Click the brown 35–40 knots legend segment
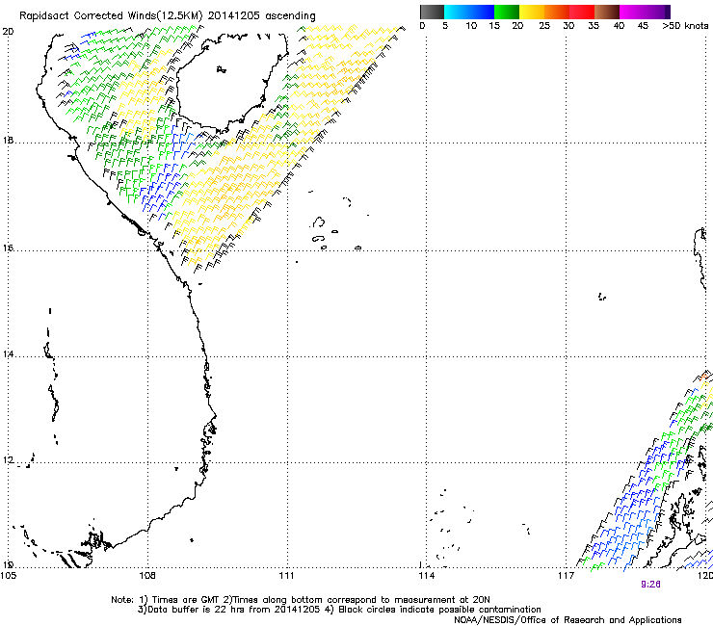Image resolution: width=713 pixels, height=626 pixels. 607,12
